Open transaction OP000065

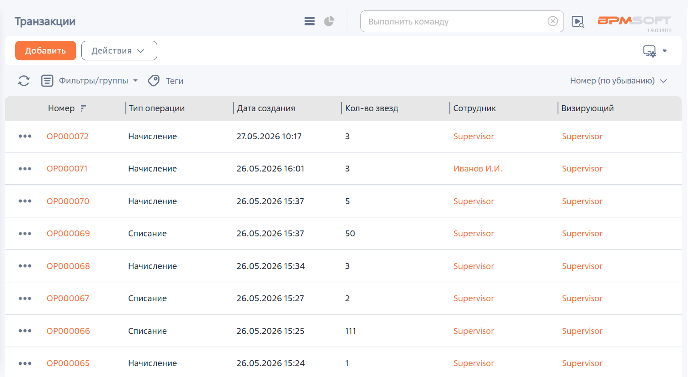coord(68,363)
